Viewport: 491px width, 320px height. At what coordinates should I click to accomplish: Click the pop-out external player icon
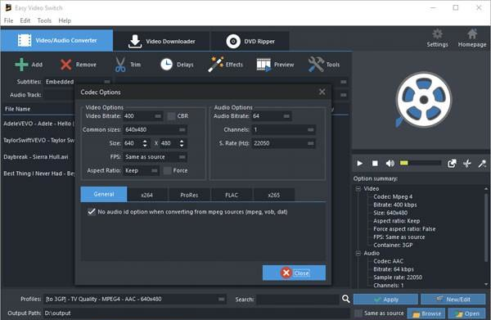(x=452, y=163)
